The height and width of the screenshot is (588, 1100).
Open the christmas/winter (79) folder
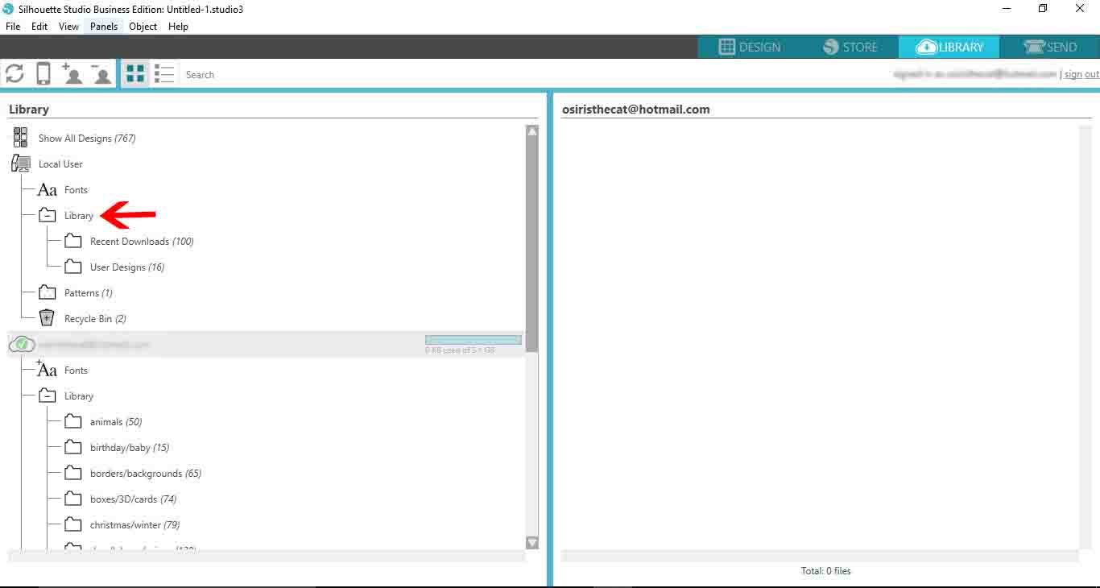pos(135,525)
